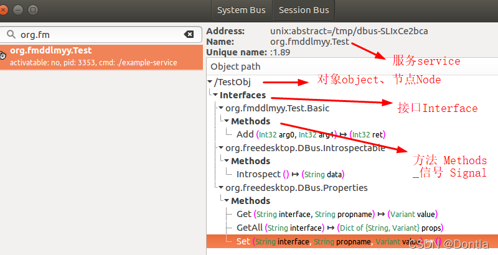The width and height of the screenshot is (498, 255).
Task: Click the unique name value :1.89
Action: (280, 52)
